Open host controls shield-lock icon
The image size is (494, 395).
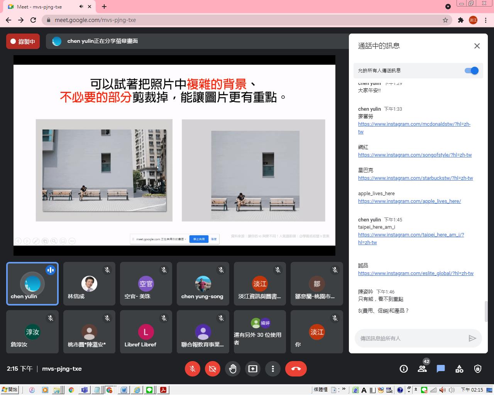click(x=478, y=369)
